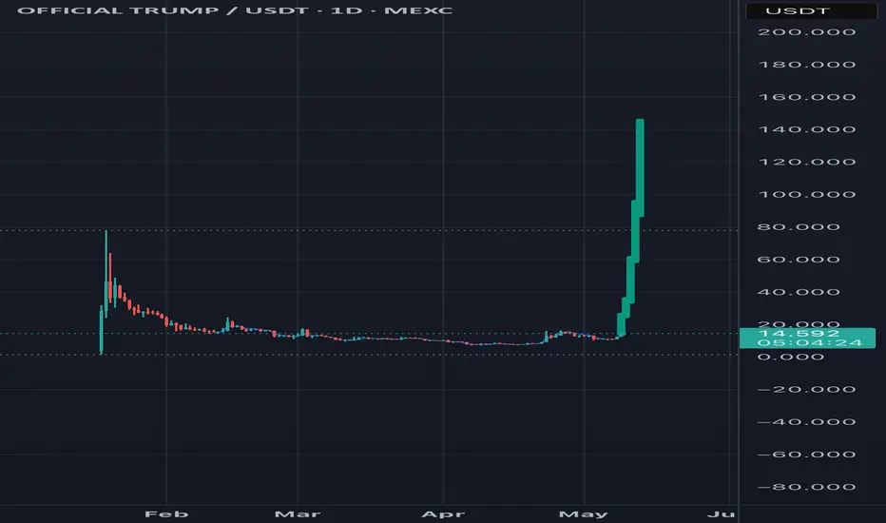Click the 40.000 price axis label
This screenshot has height=523, width=886.
pos(799,292)
